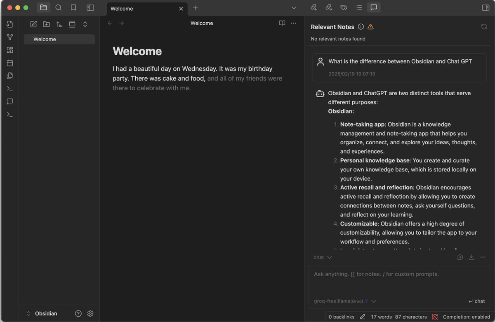The height and width of the screenshot is (322, 495).
Task: Switch to reading view
Action: point(282,23)
